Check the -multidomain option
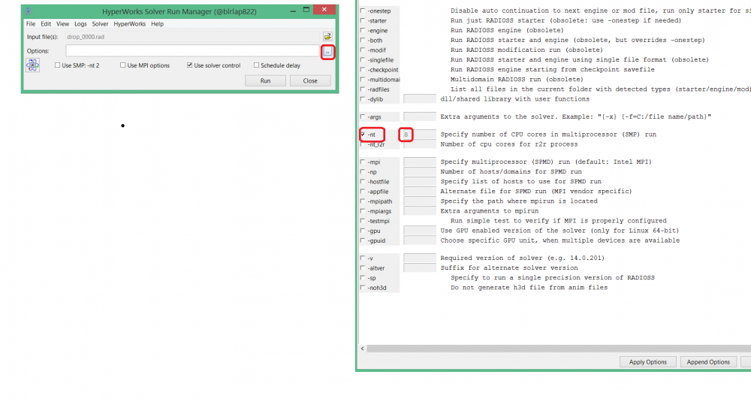The width and height of the screenshot is (751, 399). tap(363, 80)
